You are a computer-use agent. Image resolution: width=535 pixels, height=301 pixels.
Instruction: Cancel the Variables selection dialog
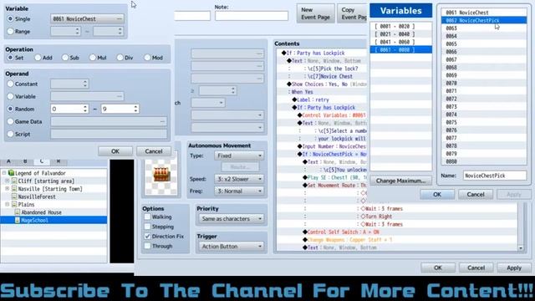(x=476, y=195)
